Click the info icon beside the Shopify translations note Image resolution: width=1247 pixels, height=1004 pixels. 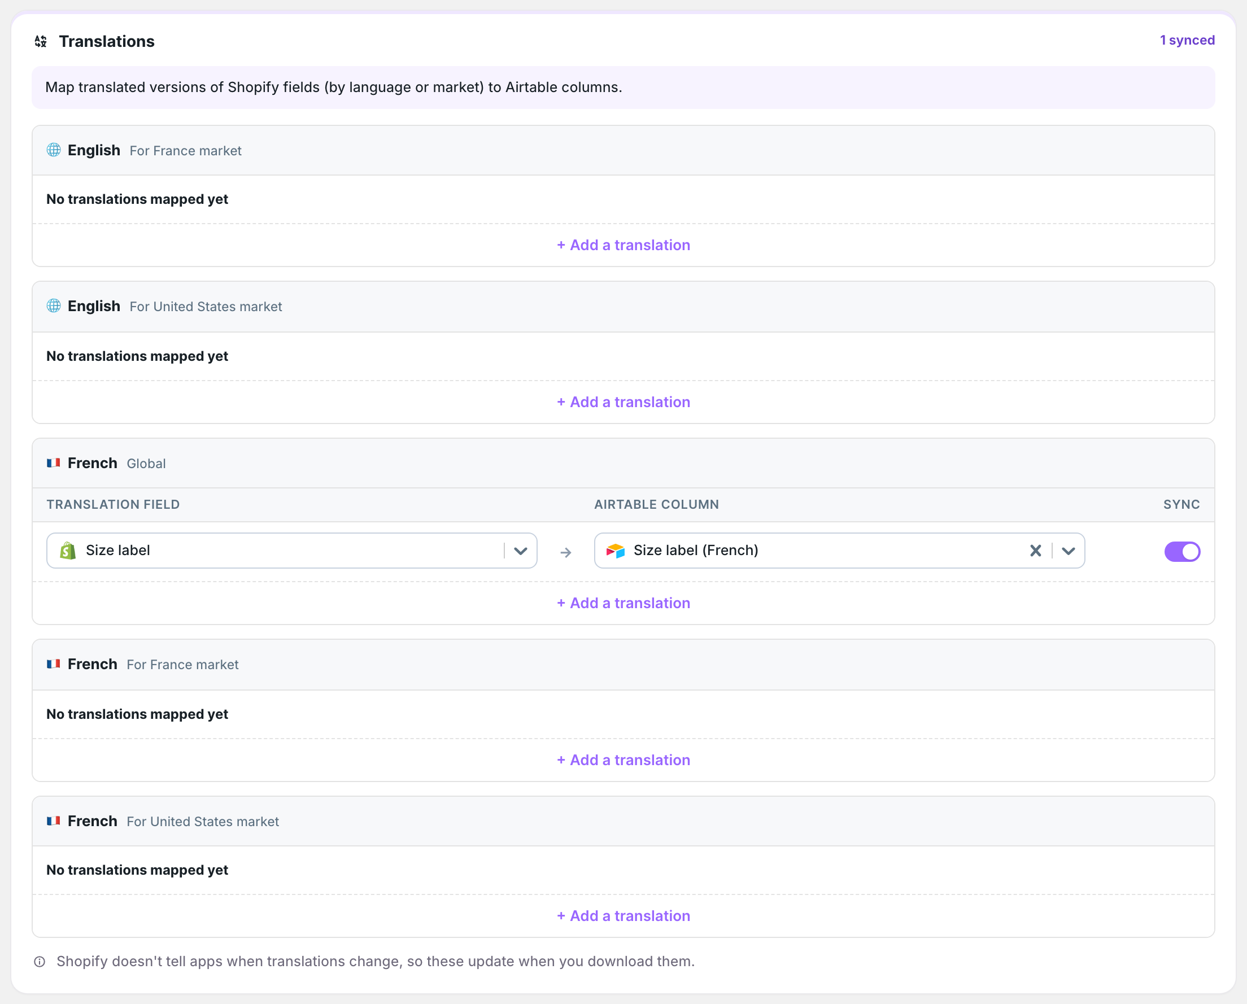click(x=40, y=962)
